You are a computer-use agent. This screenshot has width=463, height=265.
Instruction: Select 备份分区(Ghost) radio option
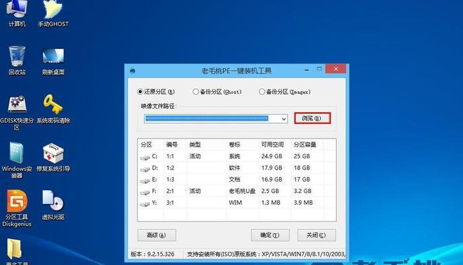click(x=196, y=91)
